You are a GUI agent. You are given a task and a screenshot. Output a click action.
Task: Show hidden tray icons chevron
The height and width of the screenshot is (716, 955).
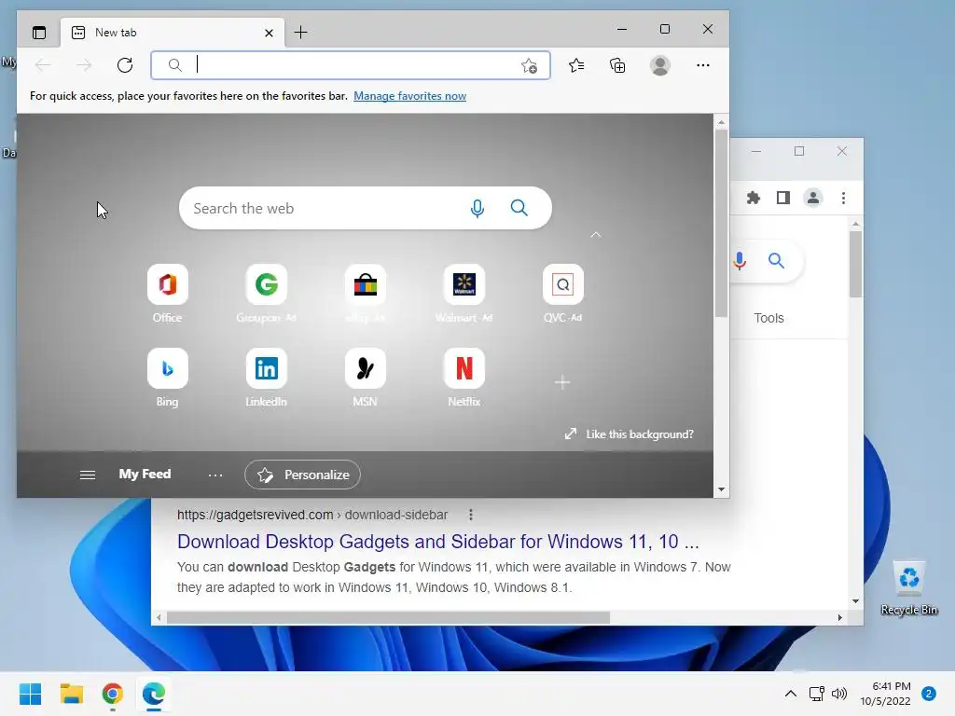(x=791, y=694)
